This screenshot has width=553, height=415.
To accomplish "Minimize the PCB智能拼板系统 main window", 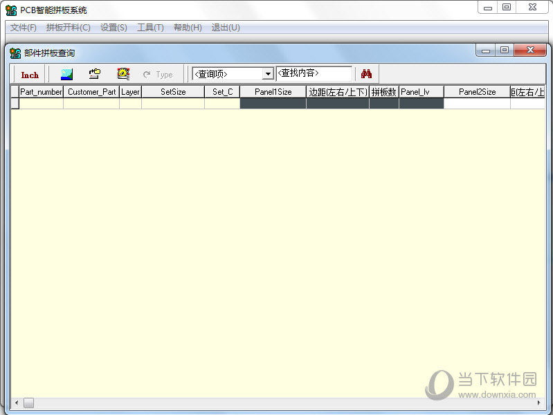I will point(488,8).
